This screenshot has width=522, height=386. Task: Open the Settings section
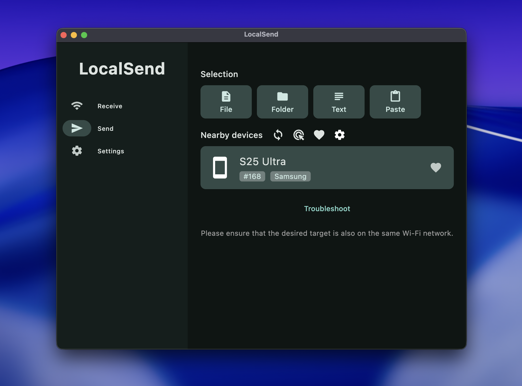pyautogui.click(x=111, y=151)
